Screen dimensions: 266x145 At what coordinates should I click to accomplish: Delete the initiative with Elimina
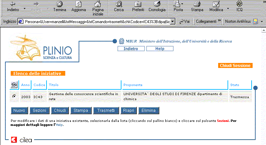pos(149,111)
